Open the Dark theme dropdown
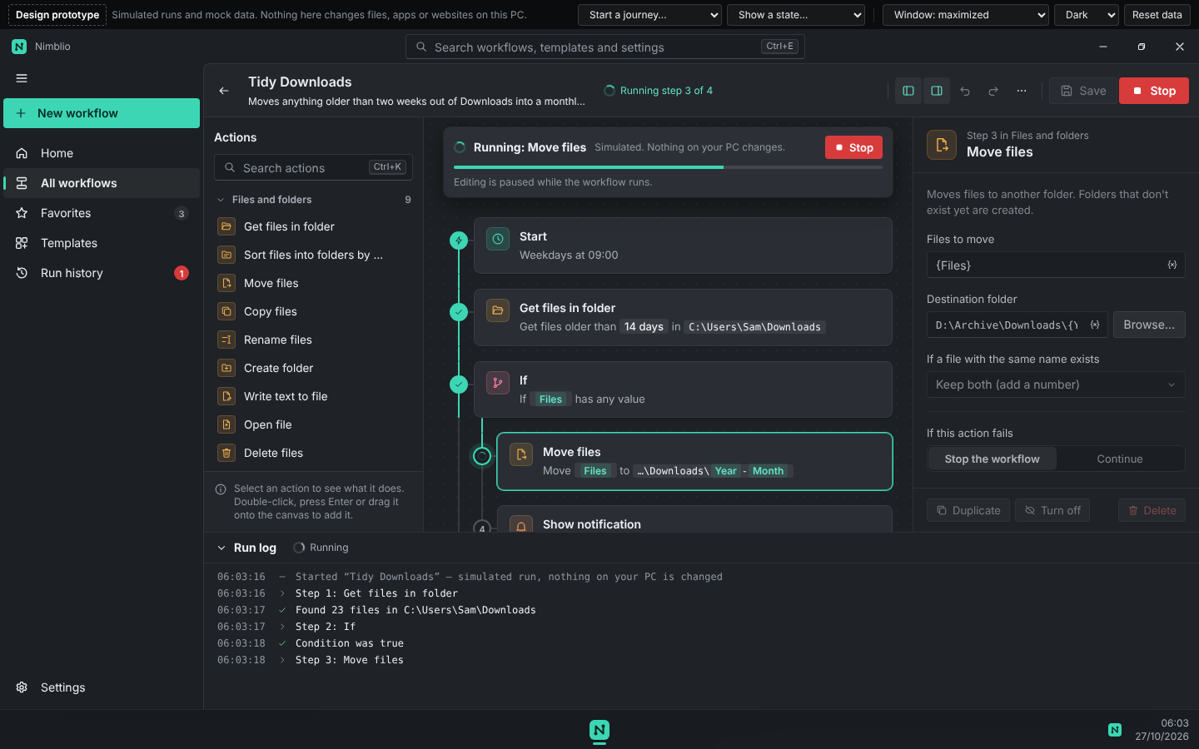This screenshot has height=749, width=1199. [x=1086, y=15]
